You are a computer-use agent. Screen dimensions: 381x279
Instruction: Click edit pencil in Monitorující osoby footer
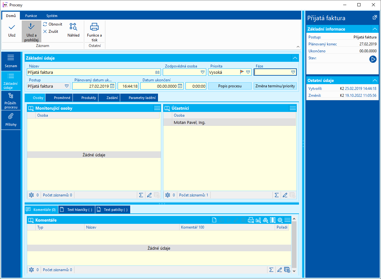(149, 195)
